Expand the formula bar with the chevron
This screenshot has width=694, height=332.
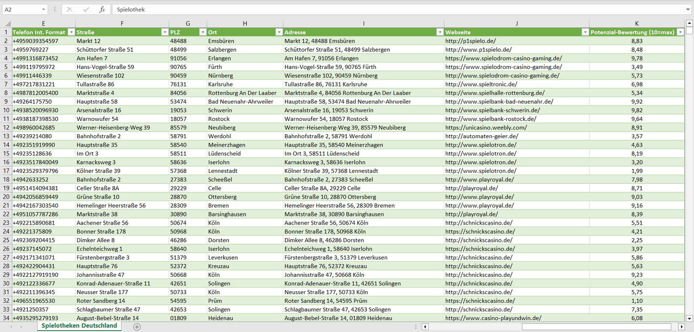coord(688,10)
